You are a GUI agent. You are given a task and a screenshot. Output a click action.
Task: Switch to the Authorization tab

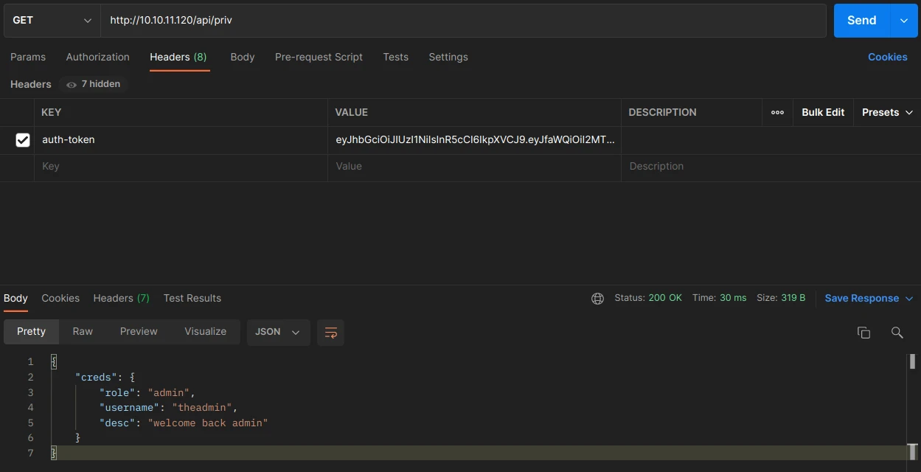point(97,57)
